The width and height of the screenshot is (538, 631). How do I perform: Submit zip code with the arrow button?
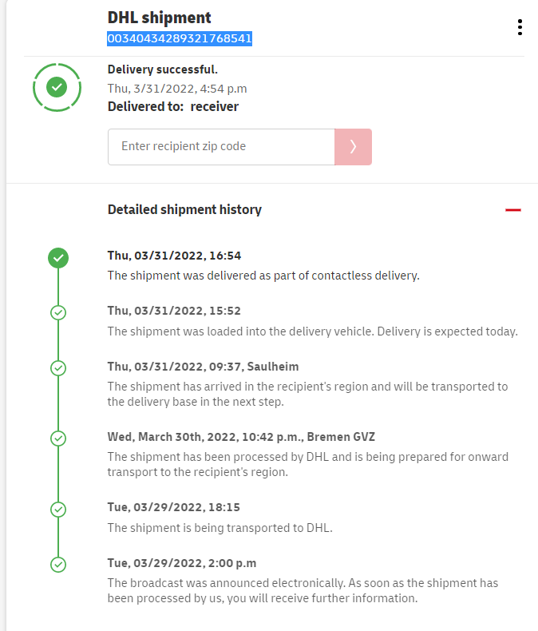tap(353, 147)
